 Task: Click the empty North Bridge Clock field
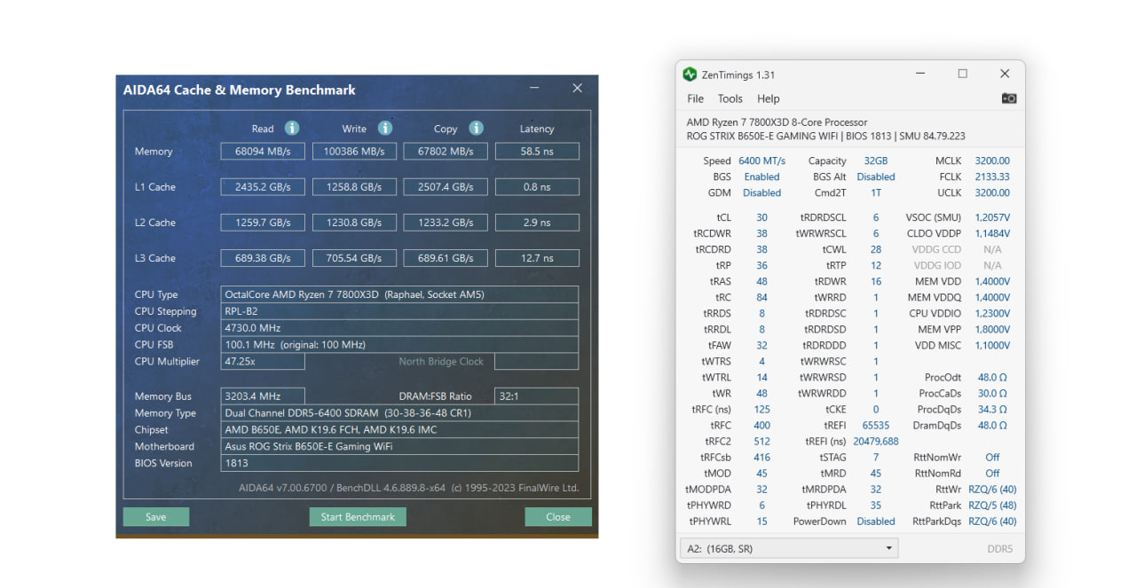(x=536, y=362)
